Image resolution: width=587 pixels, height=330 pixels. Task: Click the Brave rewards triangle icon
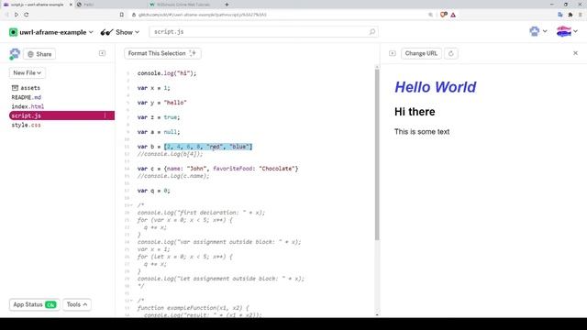coord(453,15)
